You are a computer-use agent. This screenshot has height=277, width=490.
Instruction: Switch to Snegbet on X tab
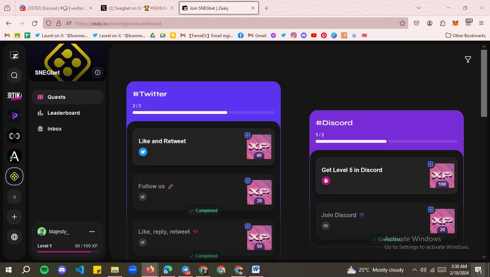pyautogui.click(x=137, y=8)
